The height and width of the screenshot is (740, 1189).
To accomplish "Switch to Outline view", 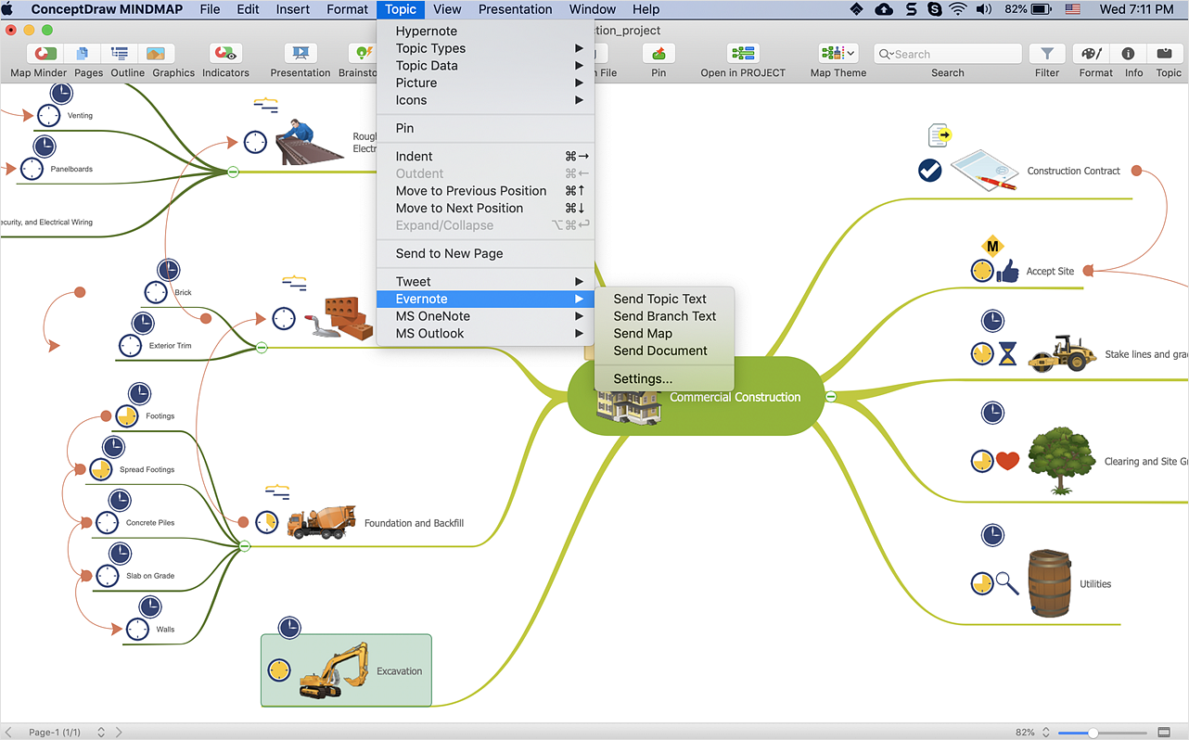I will pos(120,54).
